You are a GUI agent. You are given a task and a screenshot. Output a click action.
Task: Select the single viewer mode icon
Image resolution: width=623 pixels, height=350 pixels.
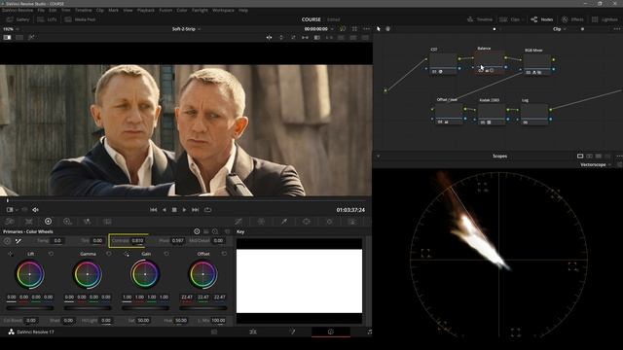tap(7, 37)
